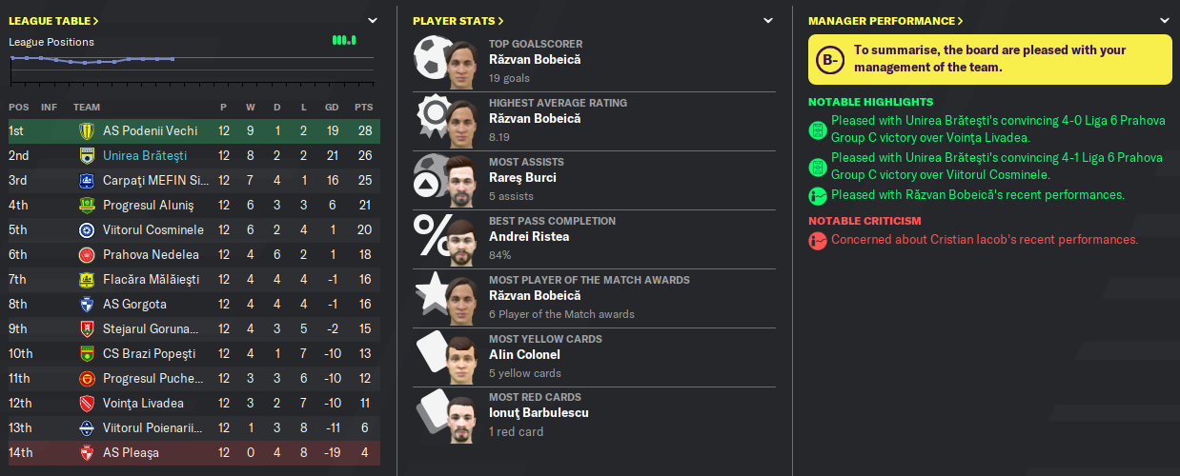The image size is (1180, 476).
Task: Click Unirea Brătești club badge icon
Action: 86,155
